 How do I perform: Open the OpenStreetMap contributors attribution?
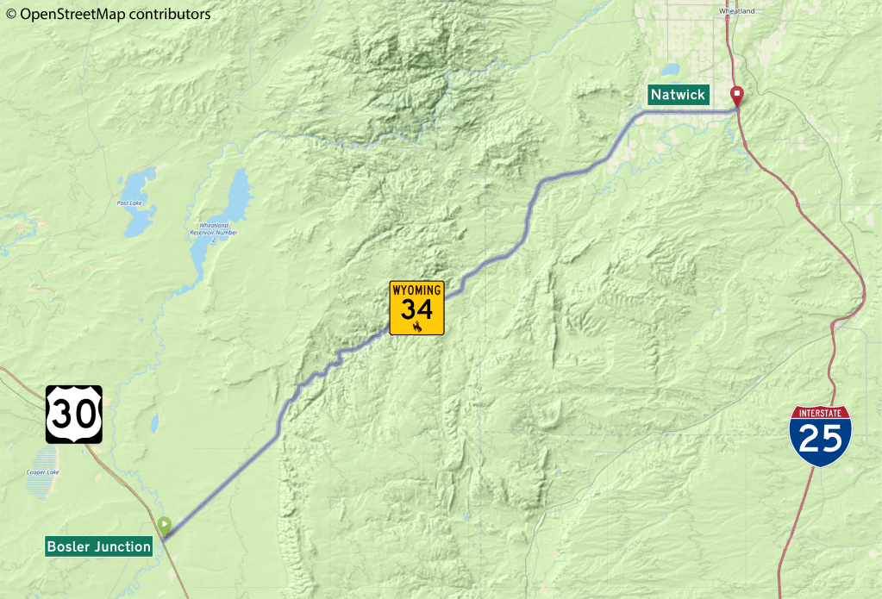(109, 14)
